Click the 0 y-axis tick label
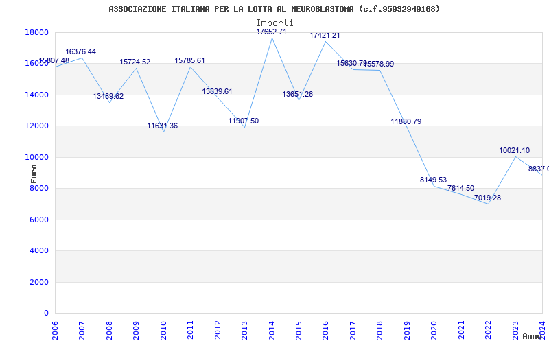Image resolution: width=549 pixels, height=343 pixels. (46, 314)
